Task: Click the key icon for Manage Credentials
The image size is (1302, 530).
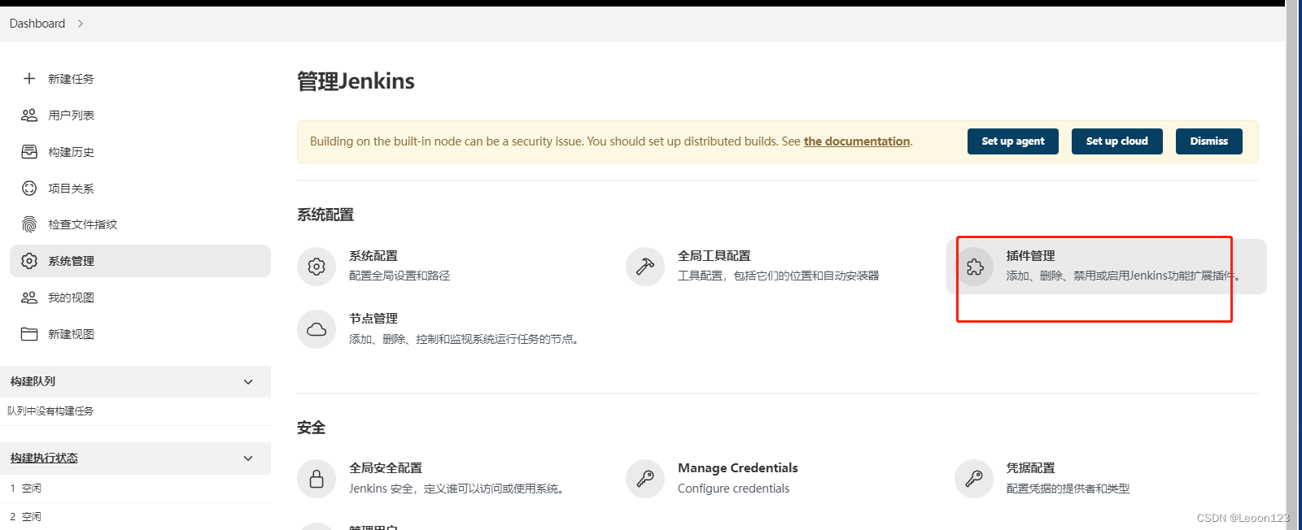Action: pyautogui.click(x=645, y=479)
